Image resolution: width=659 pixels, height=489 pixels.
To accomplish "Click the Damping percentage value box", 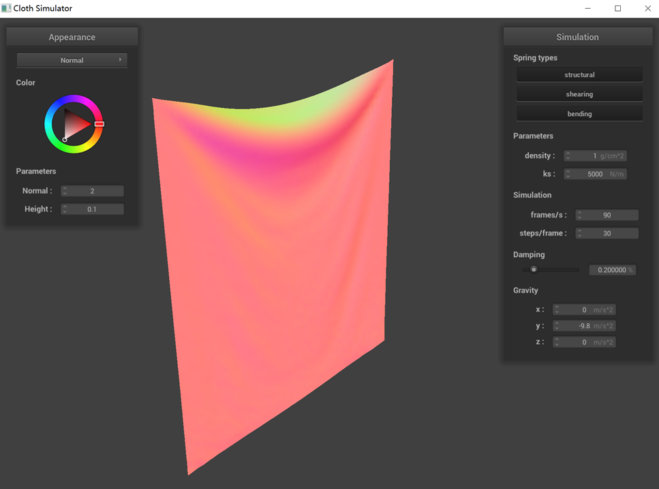I will tap(612, 270).
